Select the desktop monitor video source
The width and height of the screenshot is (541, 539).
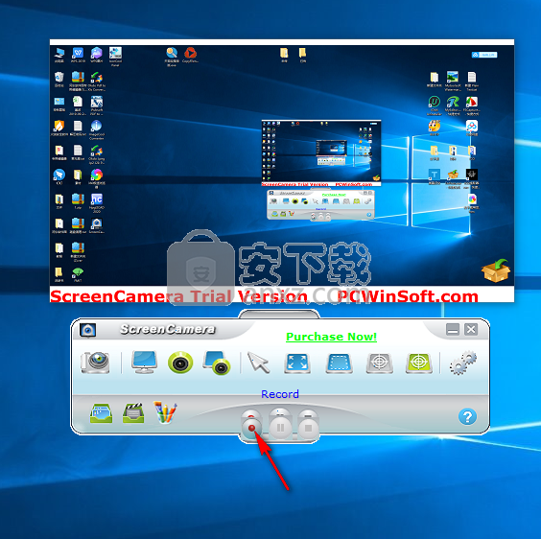[x=144, y=362]
